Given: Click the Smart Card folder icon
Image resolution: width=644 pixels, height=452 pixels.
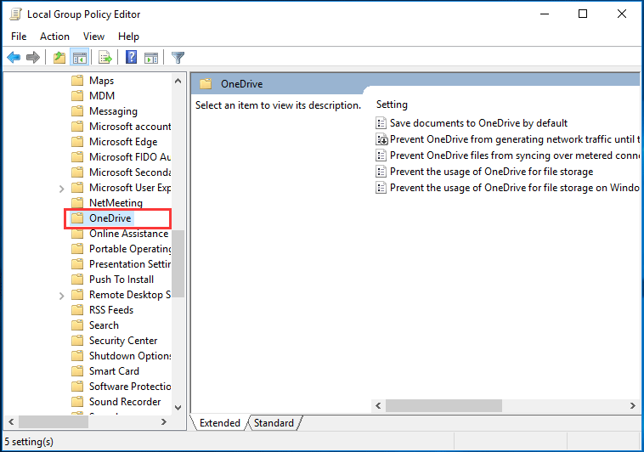Looking at the screenshot, I should (77, 371).
